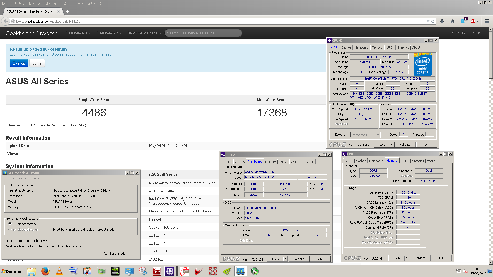This screenshot has width=493, height=277.
Task: Open the Ghostery ghost extension icon
Action: (463, 21)
